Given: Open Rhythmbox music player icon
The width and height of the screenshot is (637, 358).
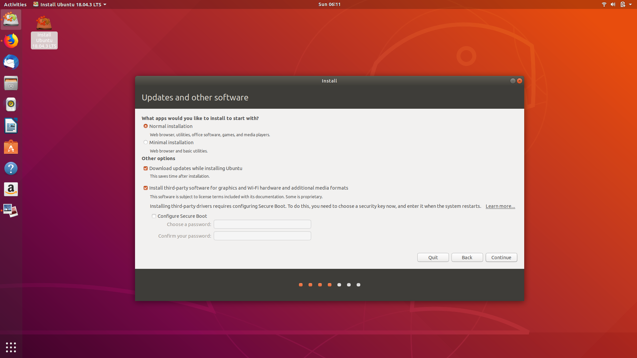Looking at the screenshot, I should pos(11,104).
